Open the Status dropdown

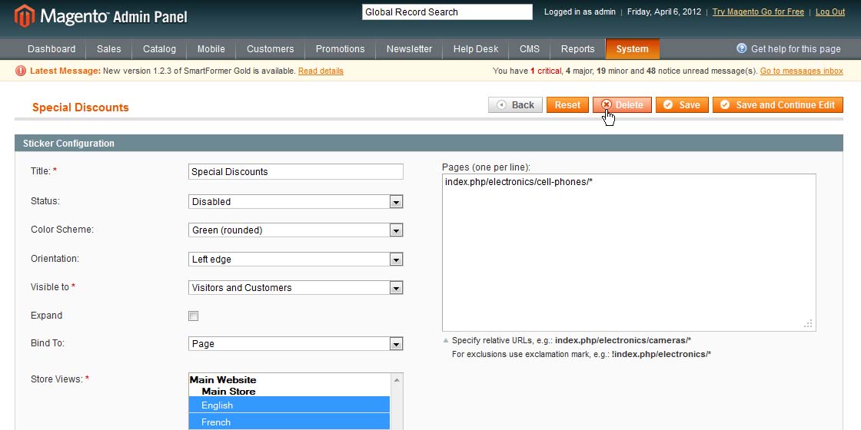295,202
